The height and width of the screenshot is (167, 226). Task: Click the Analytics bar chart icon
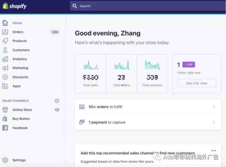(5, 59)
